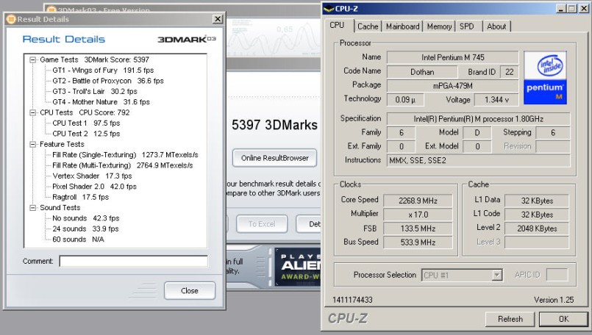Close the Result Details window
Screen dimensions: 592x335
(x=218, y=19)
